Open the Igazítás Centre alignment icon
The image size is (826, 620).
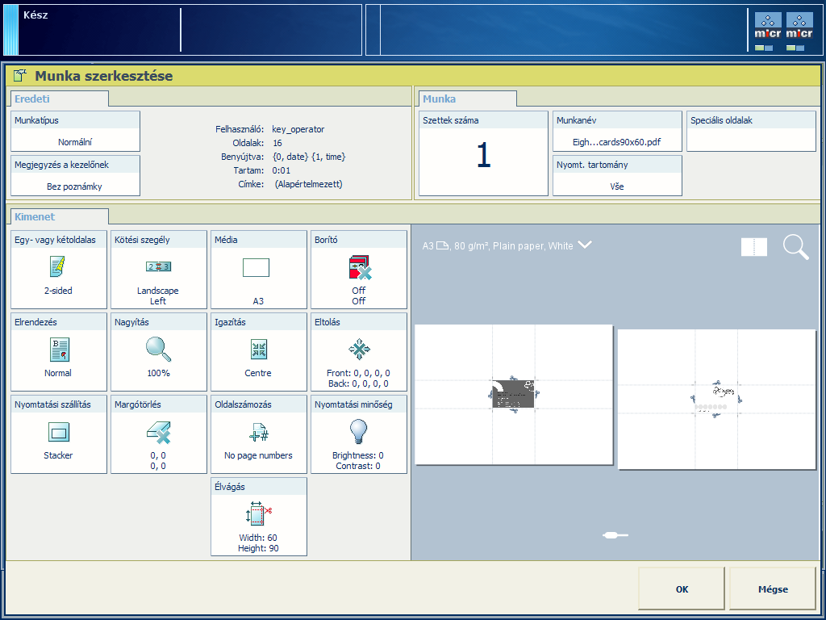coord(258,349)
